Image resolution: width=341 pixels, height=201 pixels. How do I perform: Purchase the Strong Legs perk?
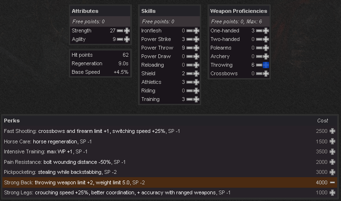tap(332, 192)
